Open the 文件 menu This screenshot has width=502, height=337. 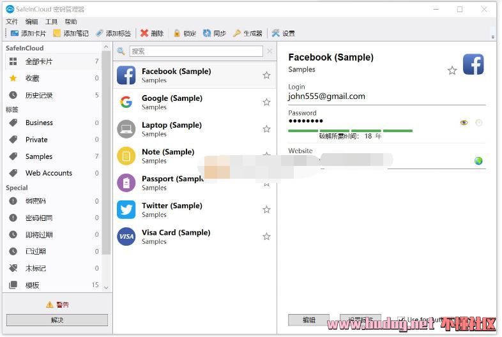point(12,22)
